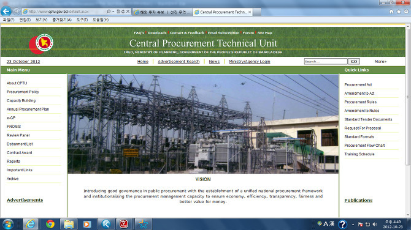Open the e-GP menu item
This screenshot has width=411, height=230.
click(x=11, y=118)
